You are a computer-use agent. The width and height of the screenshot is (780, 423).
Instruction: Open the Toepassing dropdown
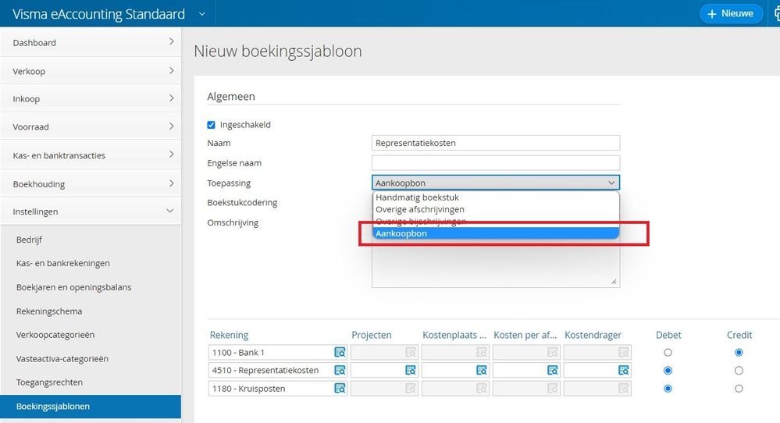tap(496, 183)
